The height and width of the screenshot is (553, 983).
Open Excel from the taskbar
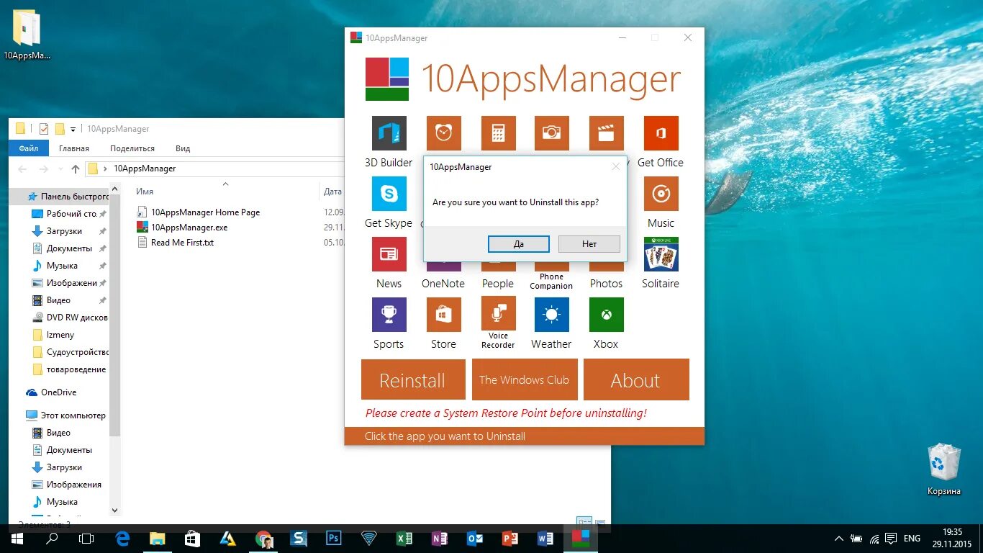click(404, 539)
